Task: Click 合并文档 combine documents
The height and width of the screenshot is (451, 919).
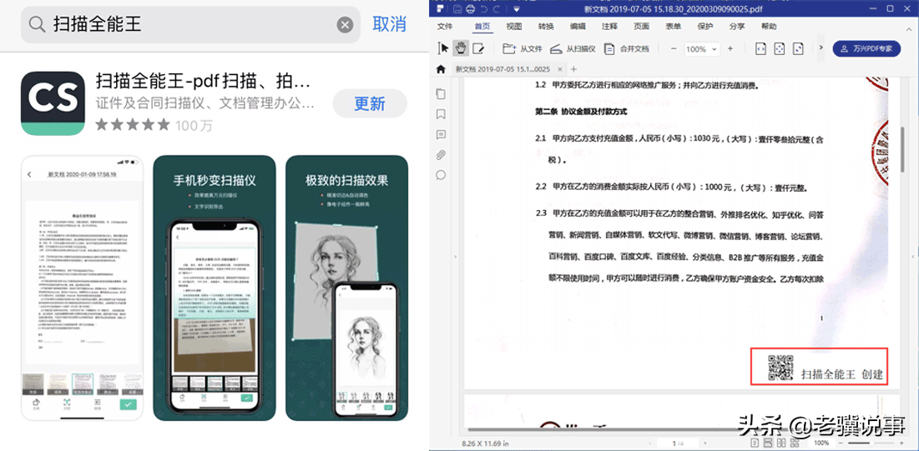Action: pos(627,48)
